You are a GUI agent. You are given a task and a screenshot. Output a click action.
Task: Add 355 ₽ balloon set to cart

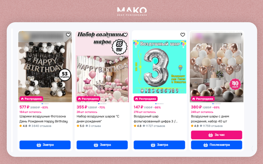(102, 145)
